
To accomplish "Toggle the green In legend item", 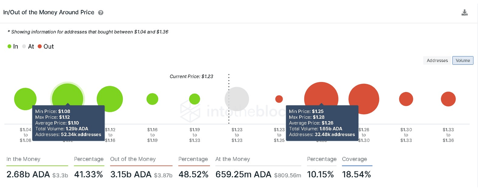I will pos(13,47).
